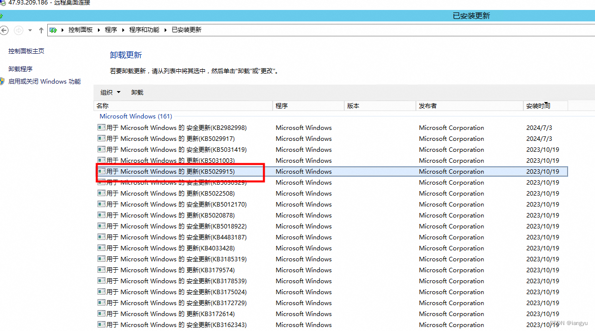Click the icon of update KB5031419
The height and width of the screenshot is (331, 595).
click(101, 149)
